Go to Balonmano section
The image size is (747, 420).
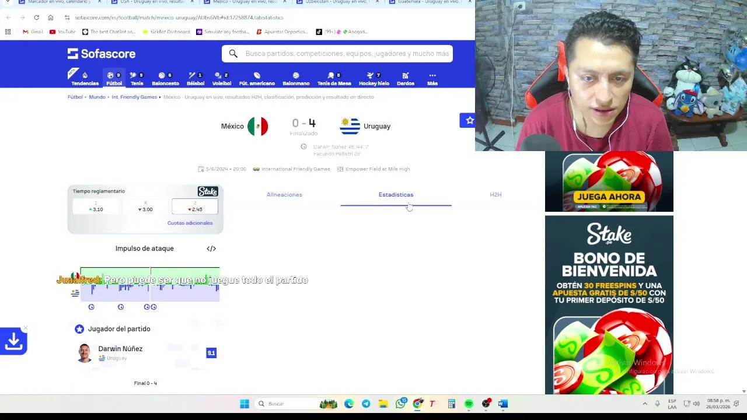click(296, 78)
